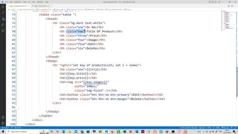Open the Run menu
The width and height of the screenshot is (238, 134).
(x=33, y=2)
